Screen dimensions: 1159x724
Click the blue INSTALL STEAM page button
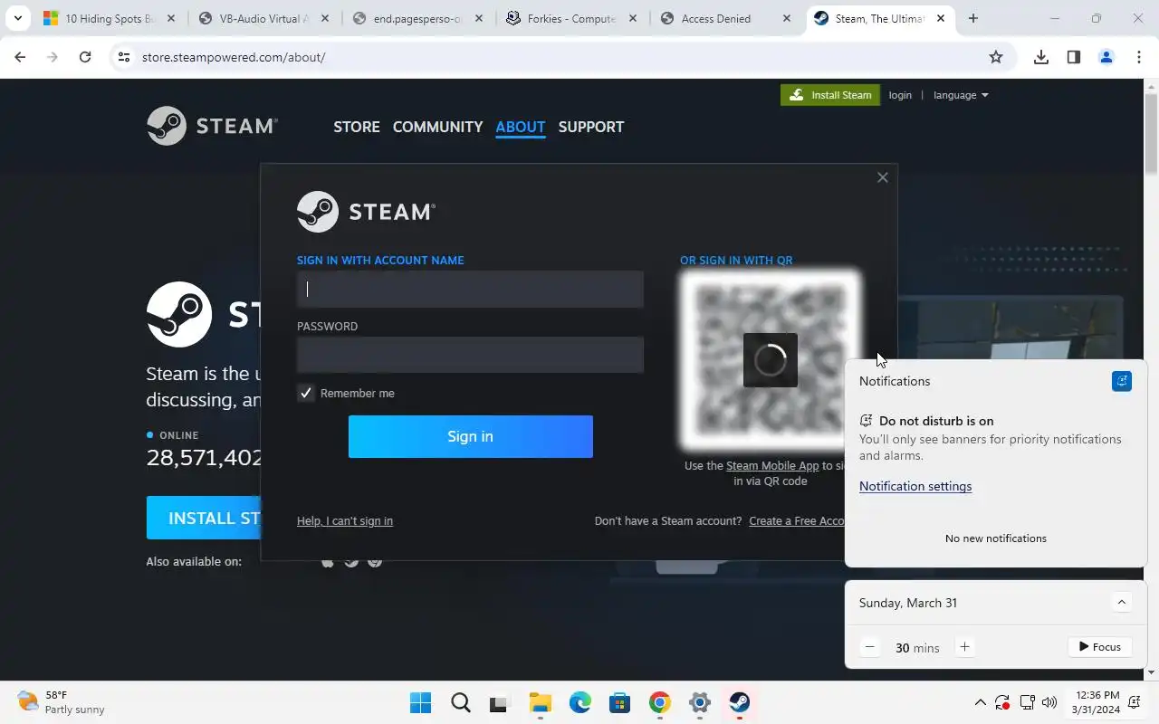pyautogui.click(x=204, y=518)
